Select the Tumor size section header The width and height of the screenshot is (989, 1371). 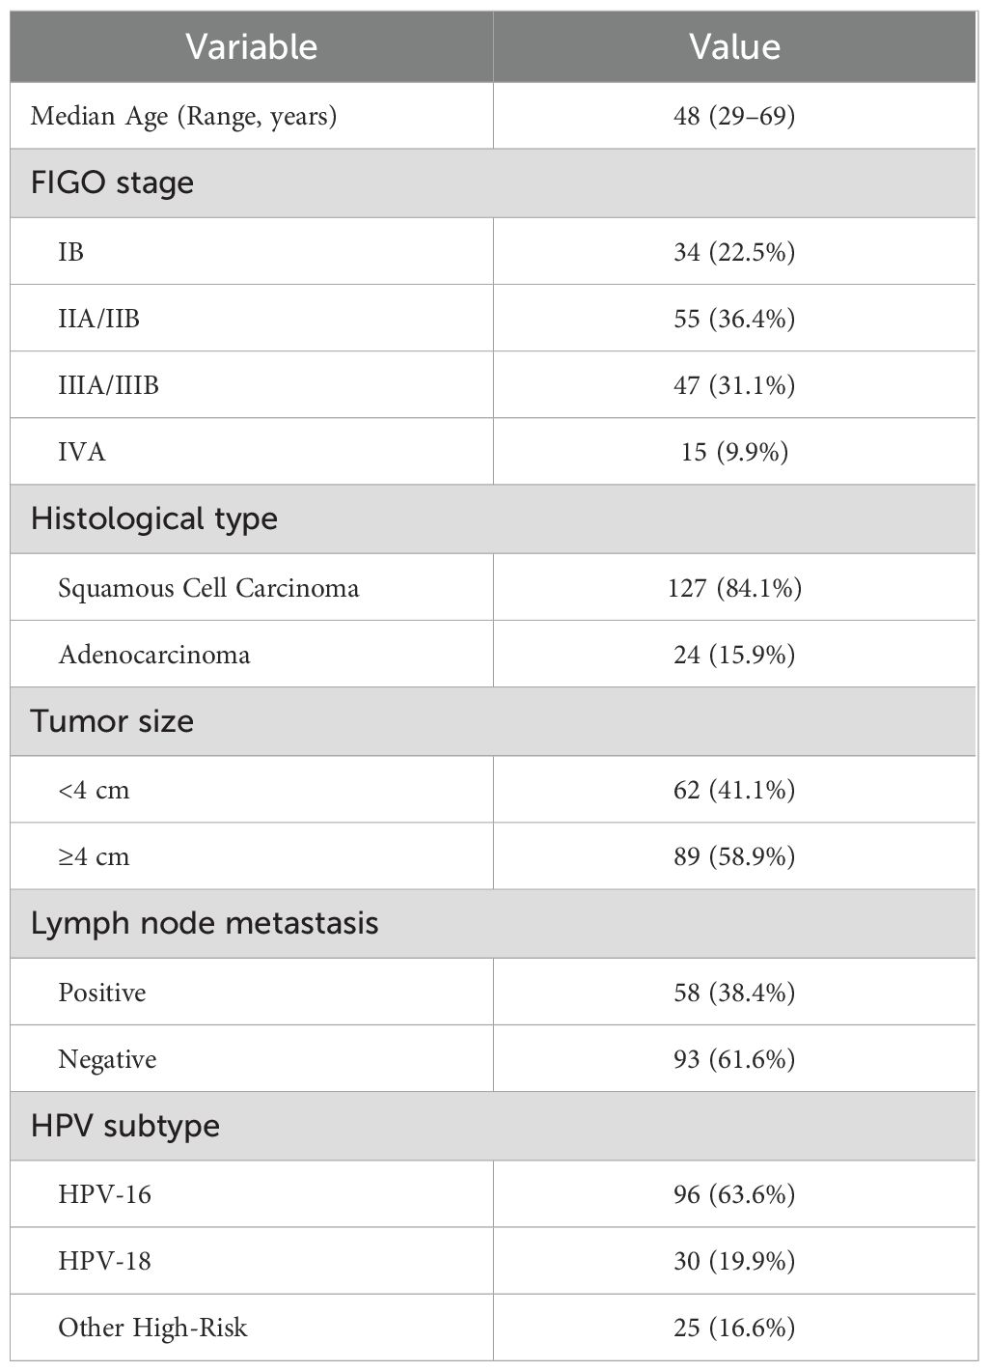point(112,721)
